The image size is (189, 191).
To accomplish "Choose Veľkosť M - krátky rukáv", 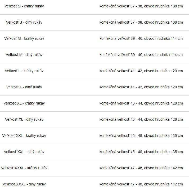I will click(24, 39).
